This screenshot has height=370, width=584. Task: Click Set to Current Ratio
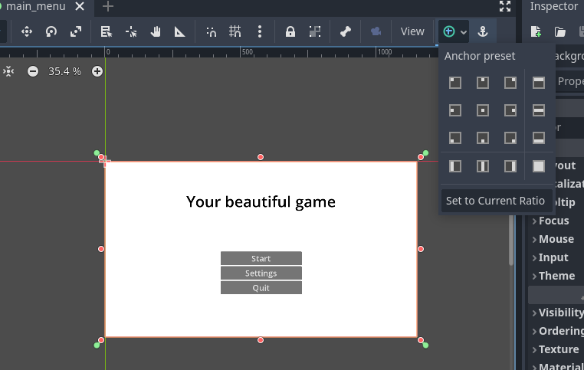tap(495, 201)
